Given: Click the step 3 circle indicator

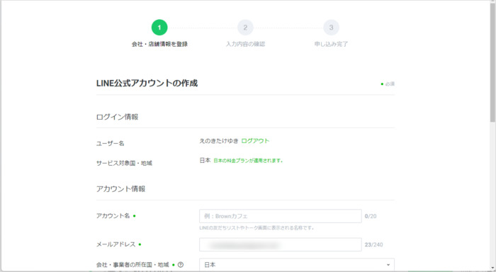Looking at the screenshot, I should click(331, 28).
